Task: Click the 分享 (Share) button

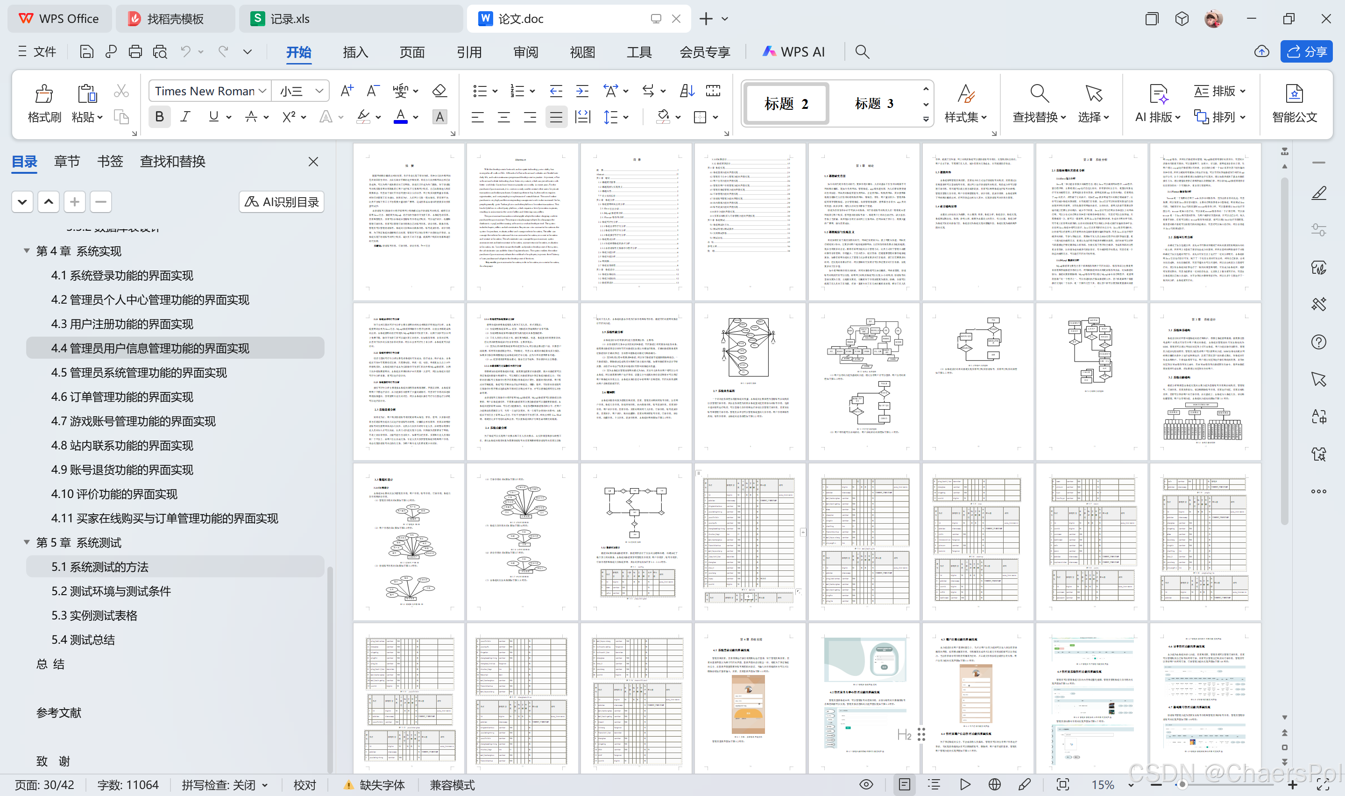Action: tap(1306, 51)
